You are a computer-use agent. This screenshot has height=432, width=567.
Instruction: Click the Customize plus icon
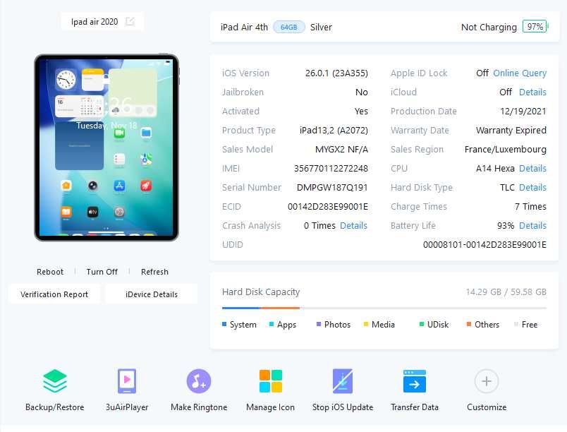(x=487, y=381)
